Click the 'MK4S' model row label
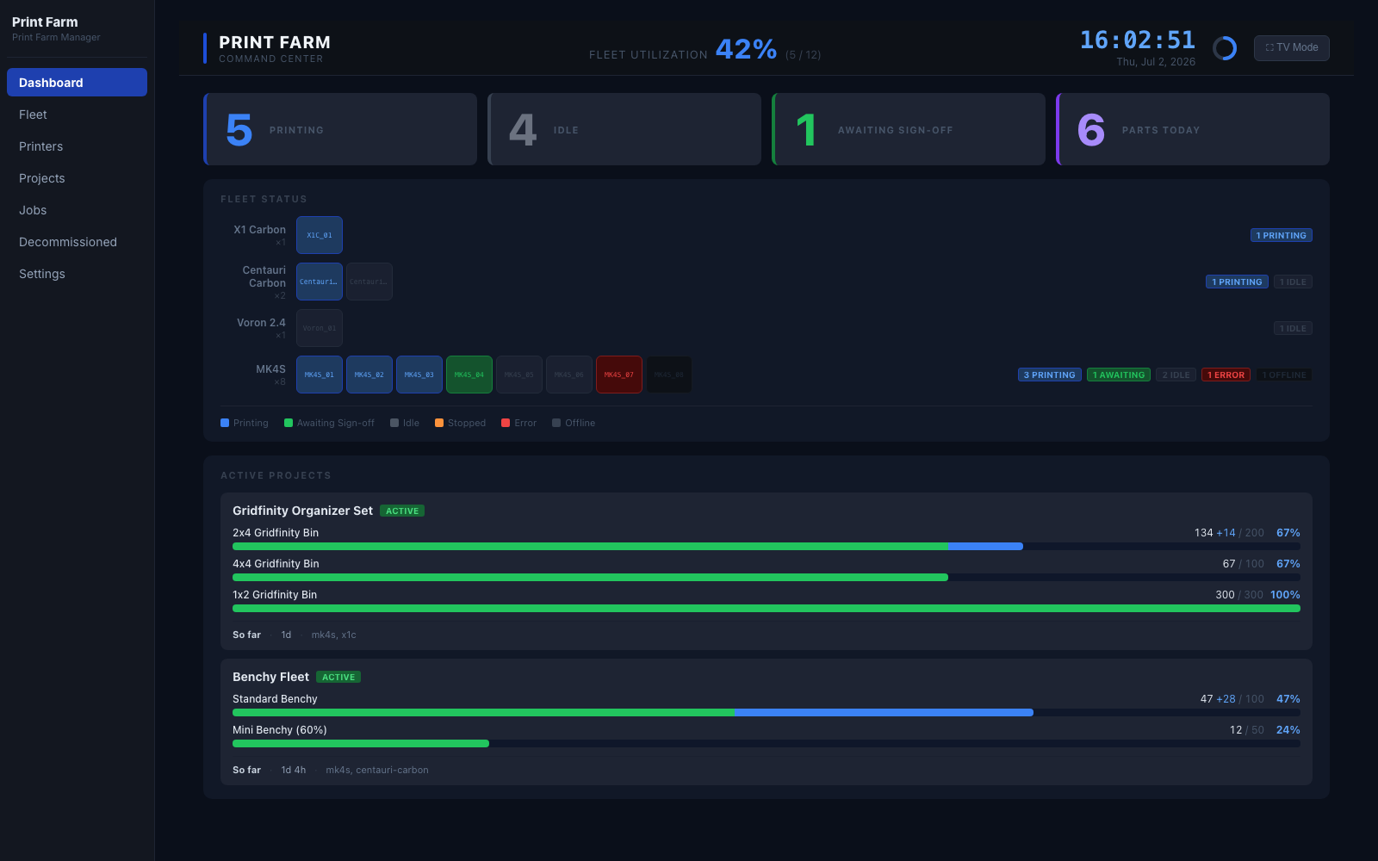Screen dimensions: 1378x861 pyautogui.click(x=270, y=369)
